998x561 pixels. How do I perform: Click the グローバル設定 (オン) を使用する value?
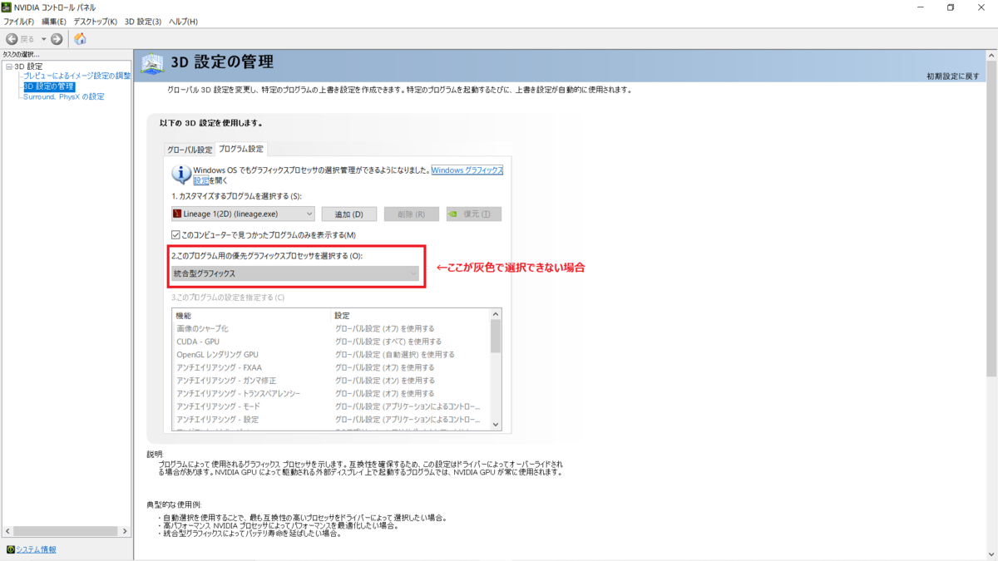pyautogui.click(x=385, y=380)
